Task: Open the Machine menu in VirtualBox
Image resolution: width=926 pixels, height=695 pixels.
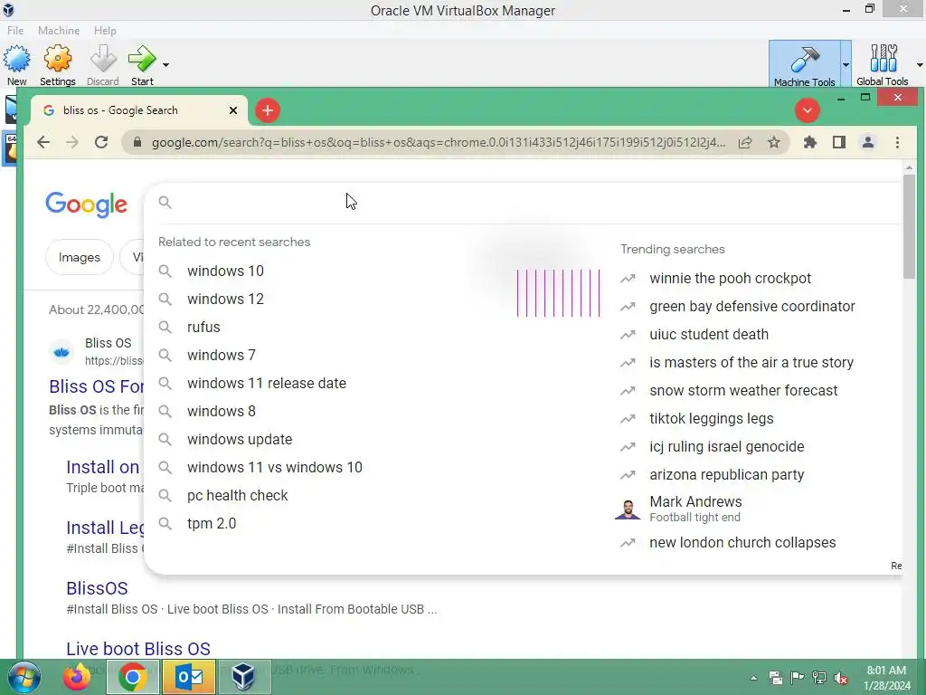Action: (x=59, y=30)
